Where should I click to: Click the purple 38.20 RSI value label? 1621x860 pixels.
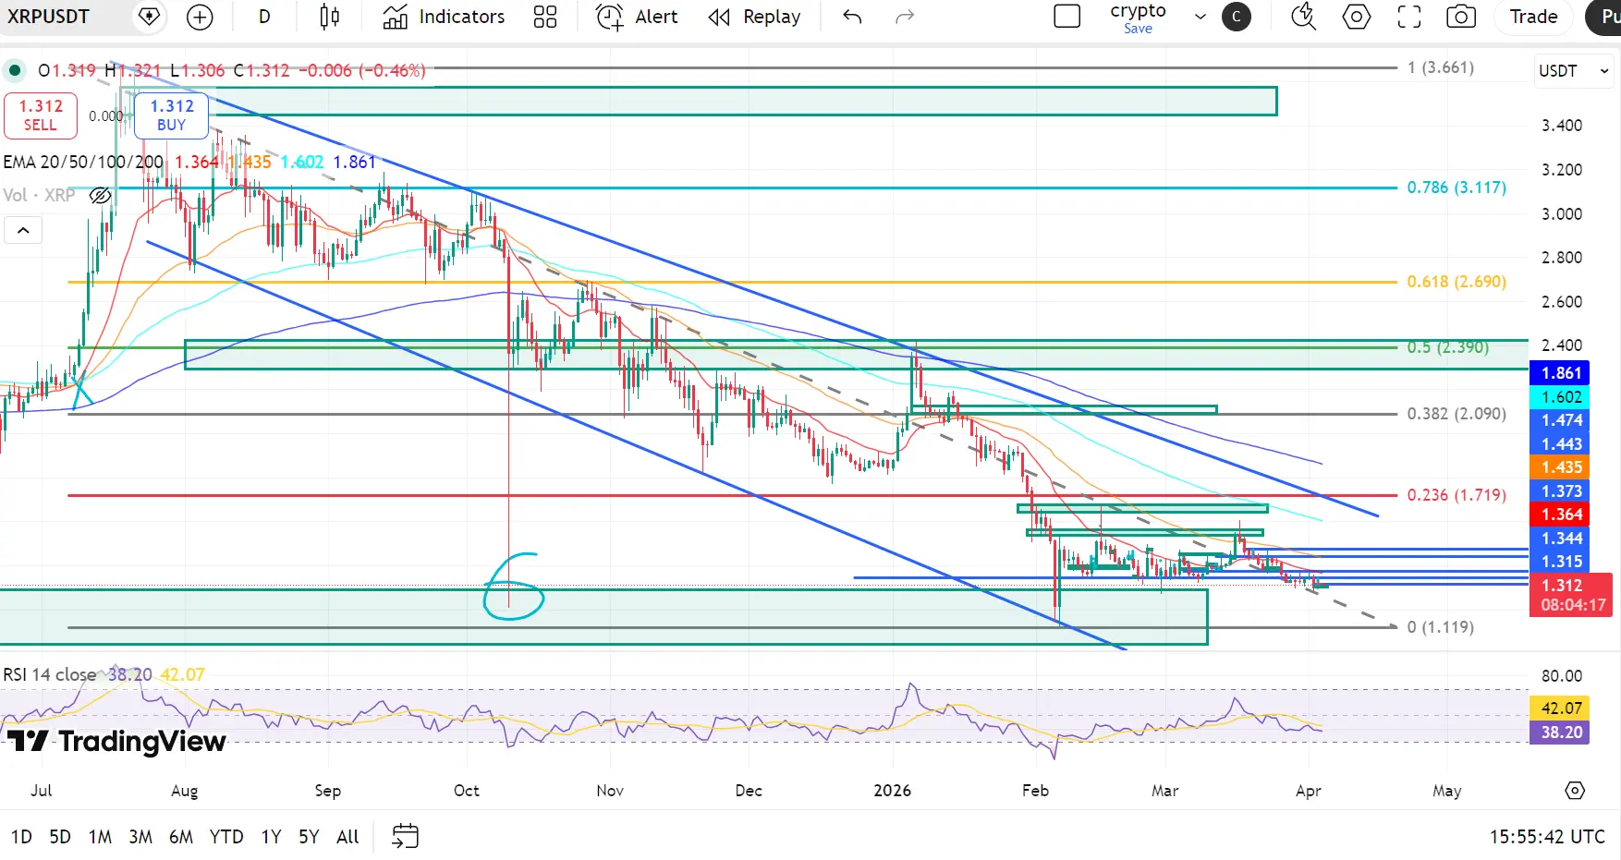1562,733
